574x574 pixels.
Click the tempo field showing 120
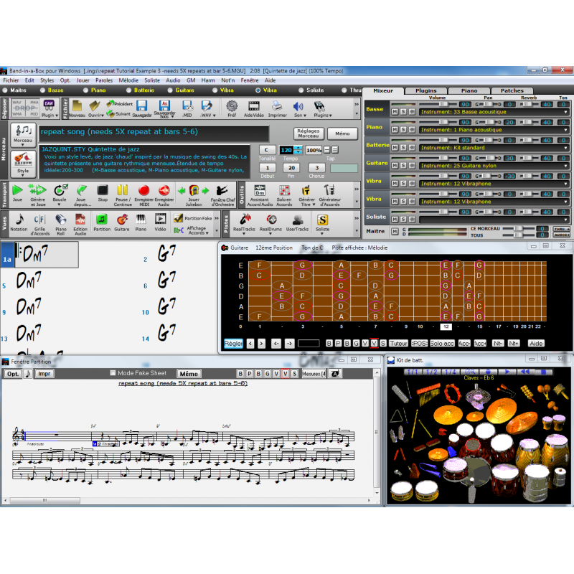click(286, 150)
